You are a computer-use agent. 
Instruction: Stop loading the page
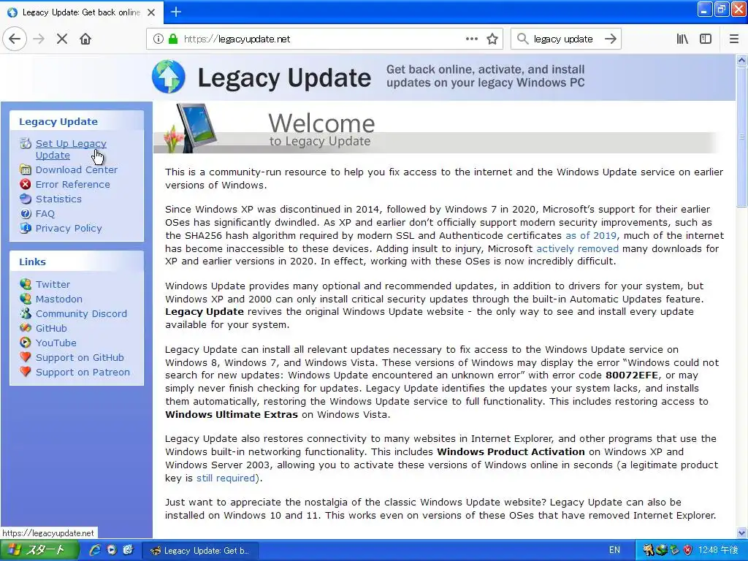pos(62,39)
